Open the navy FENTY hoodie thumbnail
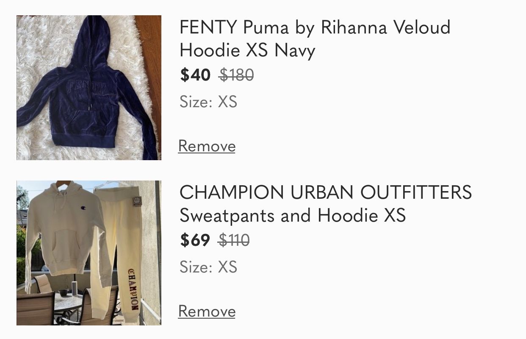Screen dimensions: 526x339 89,88
